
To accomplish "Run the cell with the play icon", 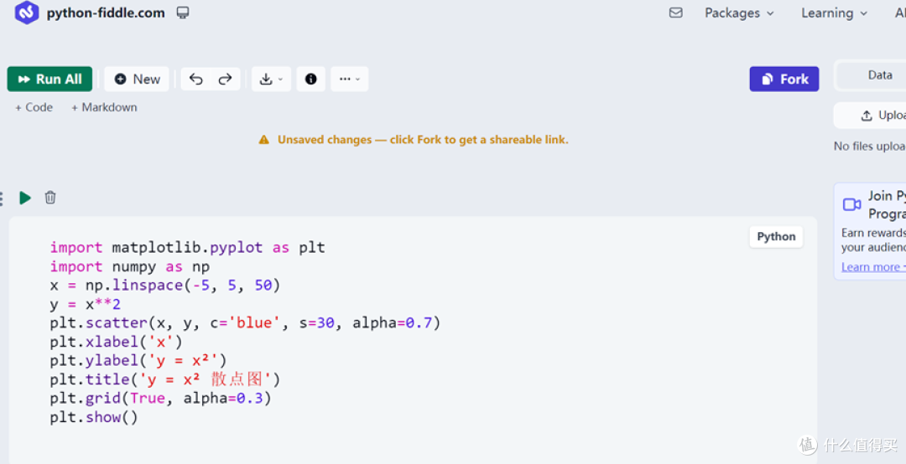I will tap(25, 198).
